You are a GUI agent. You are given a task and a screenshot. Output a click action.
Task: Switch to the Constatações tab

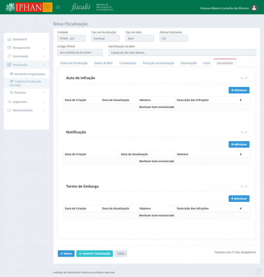pyautogui.click(x=128, y=63)
